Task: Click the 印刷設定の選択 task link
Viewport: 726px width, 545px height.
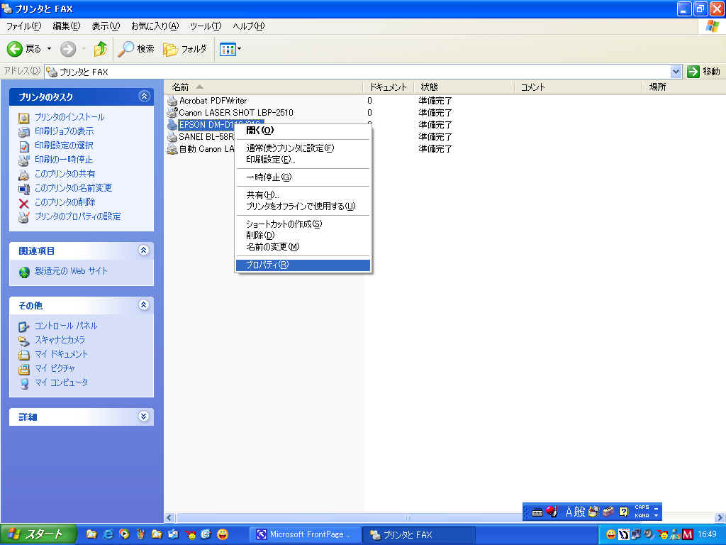Action: point(64,145)
